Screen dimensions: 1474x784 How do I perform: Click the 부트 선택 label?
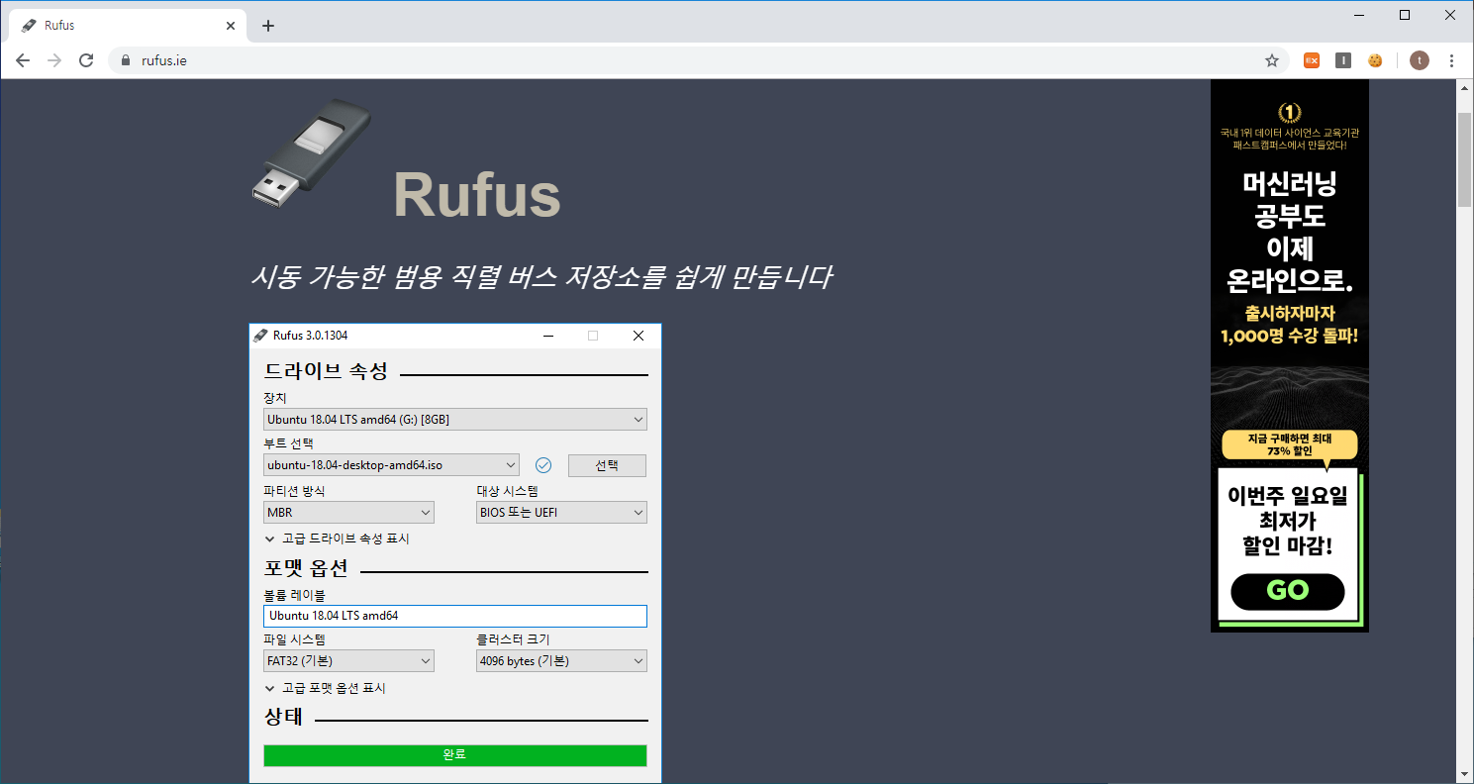click(288, 443)
